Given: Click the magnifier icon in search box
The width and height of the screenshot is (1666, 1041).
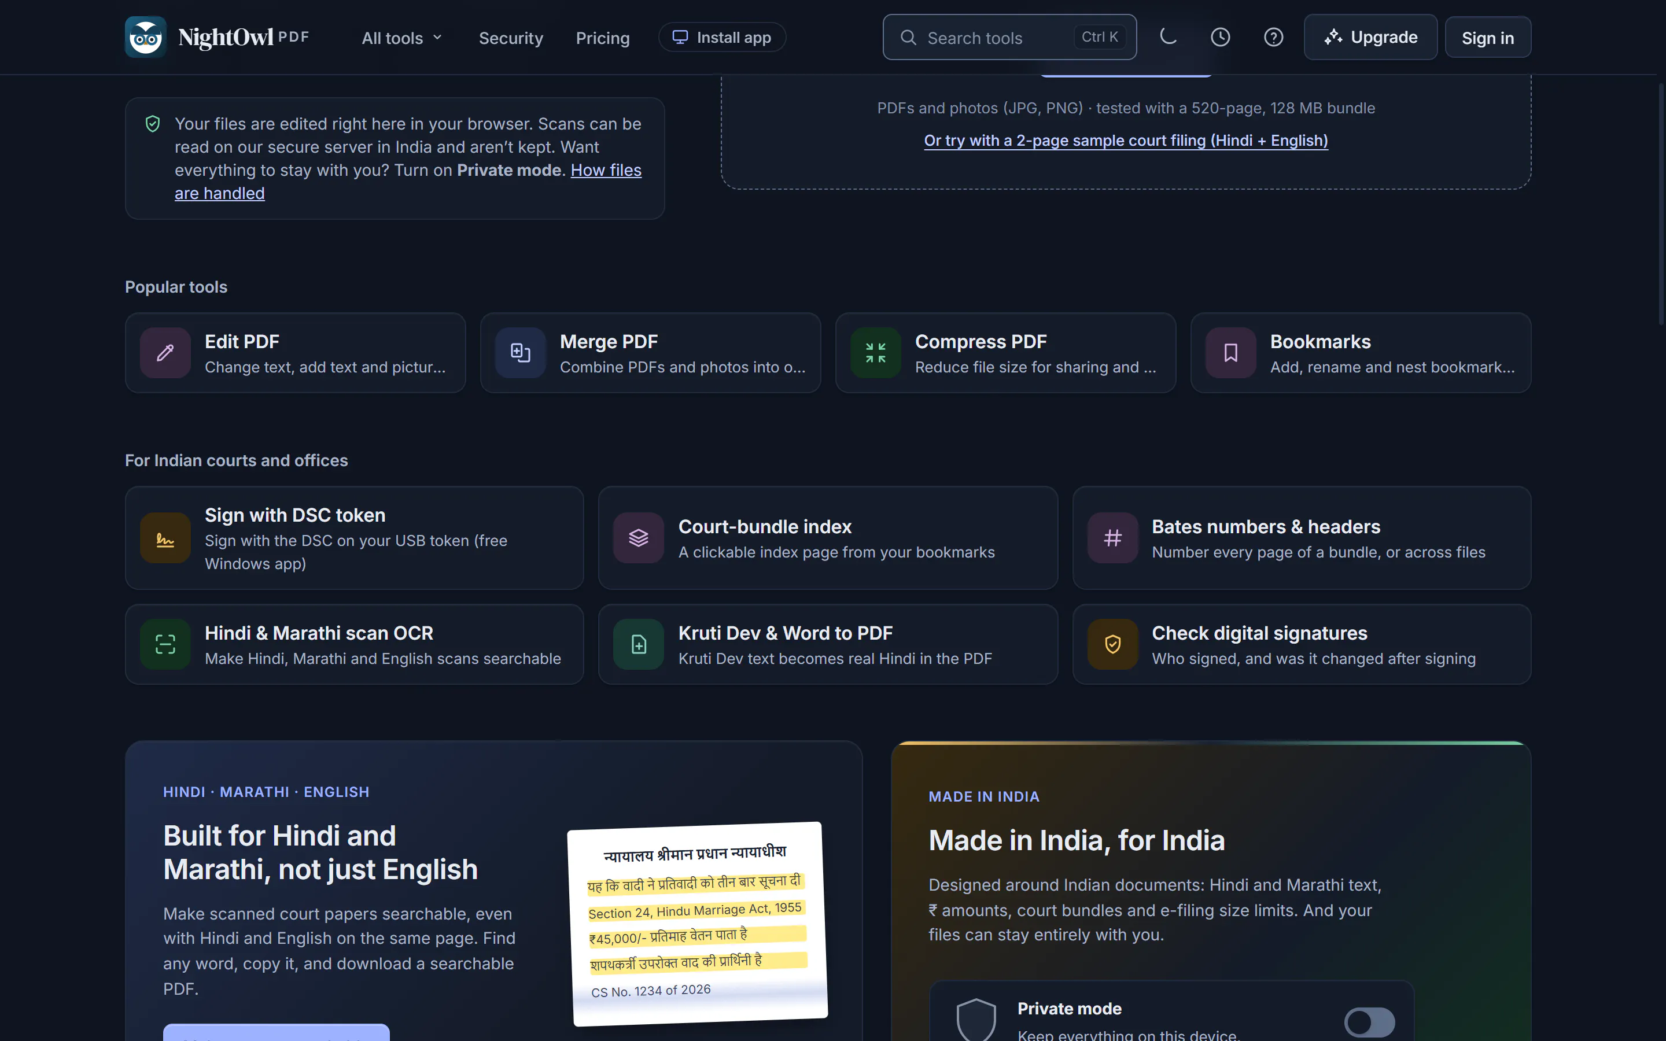Looking at the screenshot, I should coord(908,37).
